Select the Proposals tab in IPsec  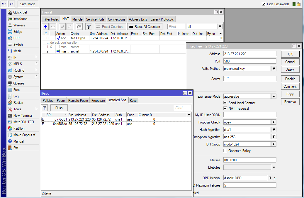click(x=98, y=101)
